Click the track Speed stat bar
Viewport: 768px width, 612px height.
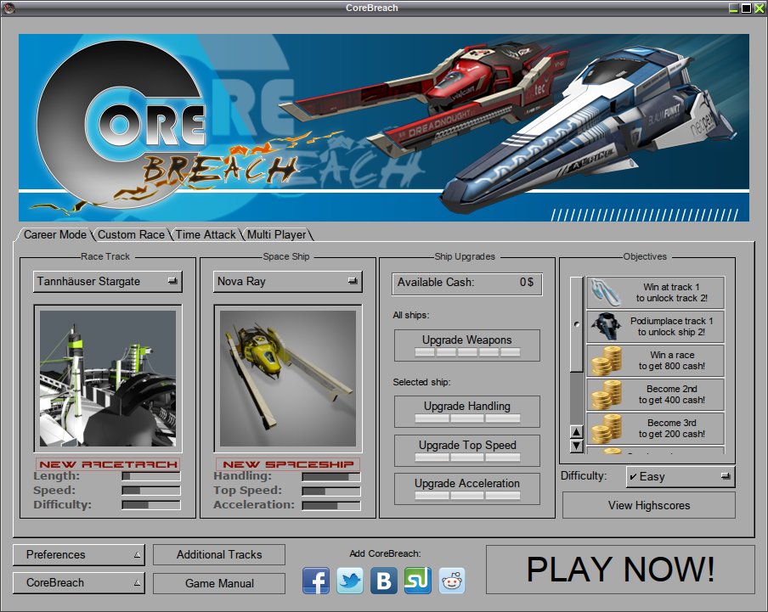click(151, 491)
